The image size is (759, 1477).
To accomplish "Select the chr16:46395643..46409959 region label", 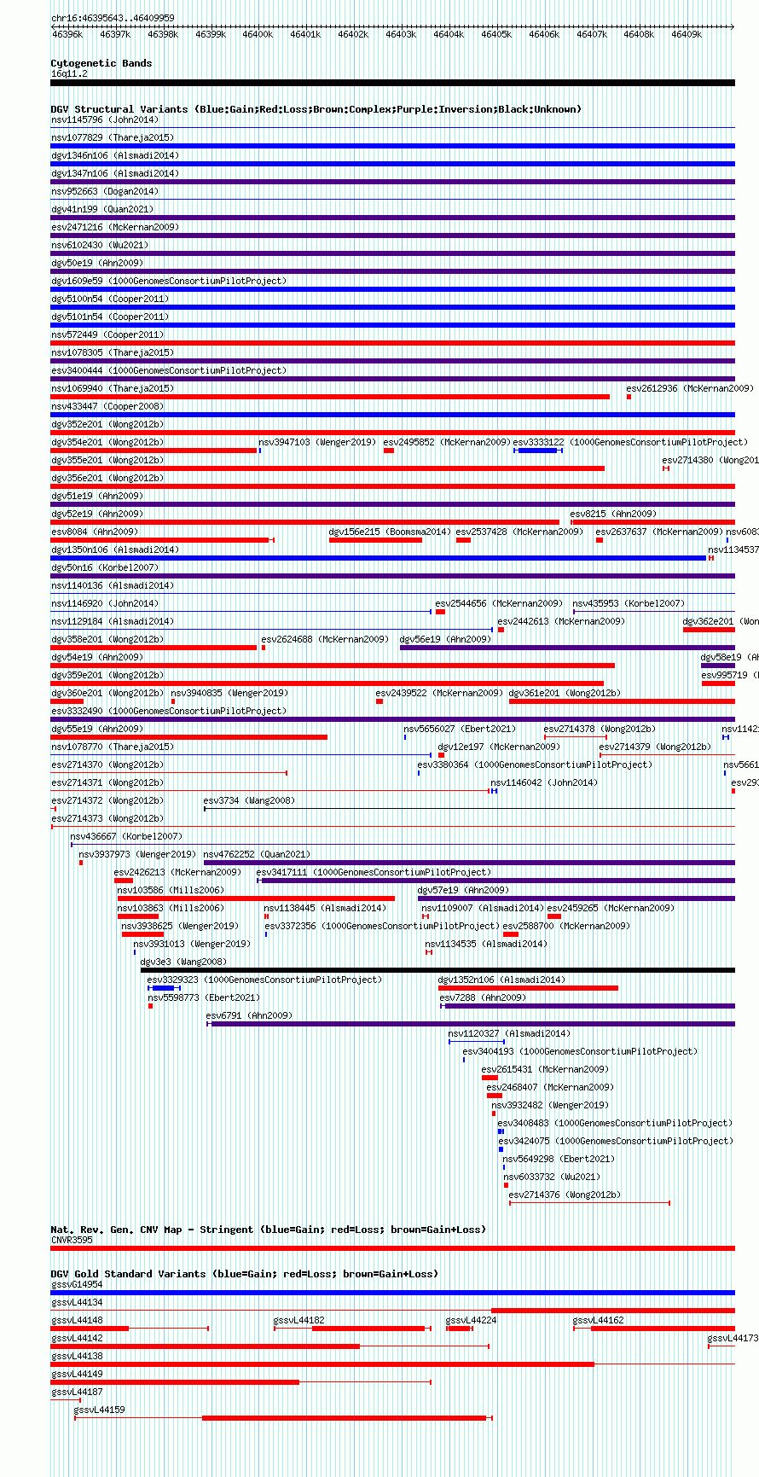I will pyautogui.click(x=113, y=18).
